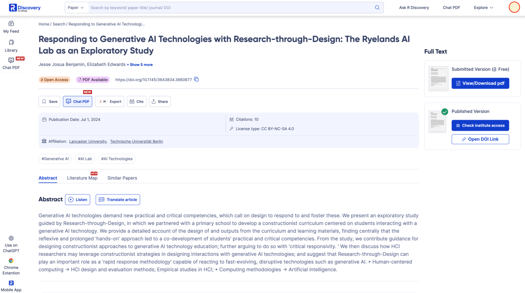The width and height of the screenshot is (525, 293).
Task: Click in the keyword search field
Action: 229,8
